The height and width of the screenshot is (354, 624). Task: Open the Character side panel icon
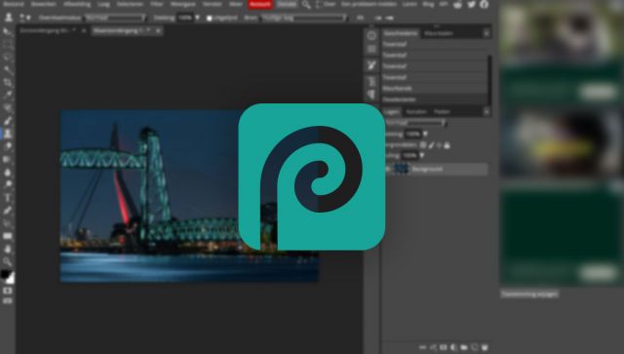click(371, 82)
